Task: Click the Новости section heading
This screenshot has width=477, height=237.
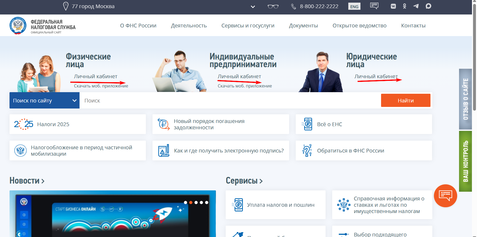Action: coord(25,181)
